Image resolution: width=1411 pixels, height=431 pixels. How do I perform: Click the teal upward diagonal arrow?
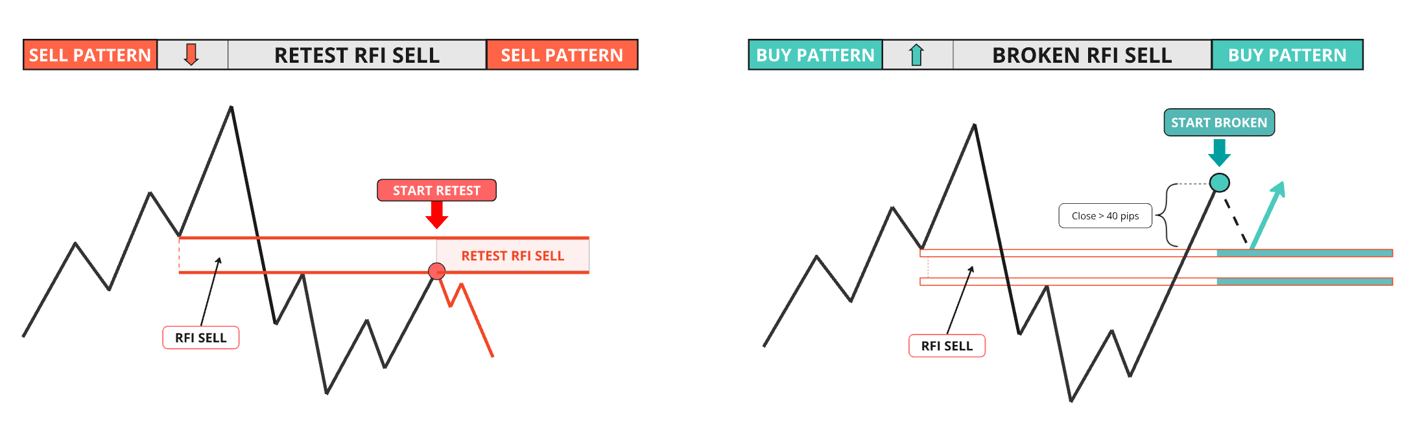(x=1268, y=215)
